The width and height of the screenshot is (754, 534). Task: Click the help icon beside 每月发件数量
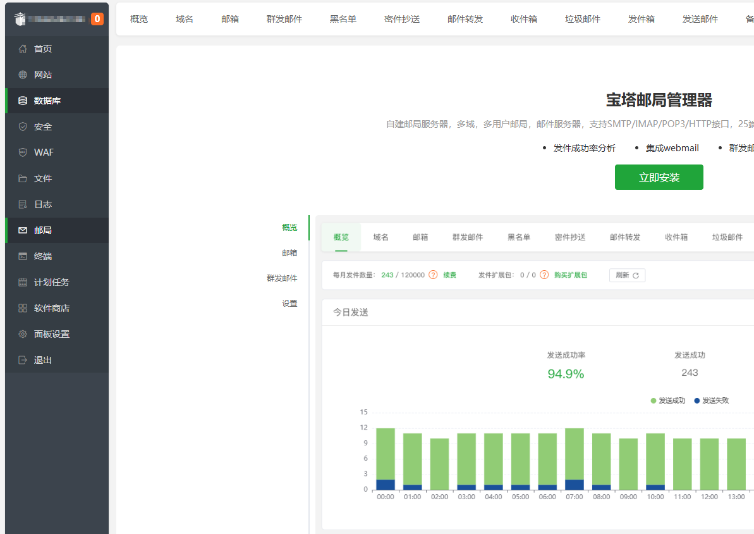[434, 275]
